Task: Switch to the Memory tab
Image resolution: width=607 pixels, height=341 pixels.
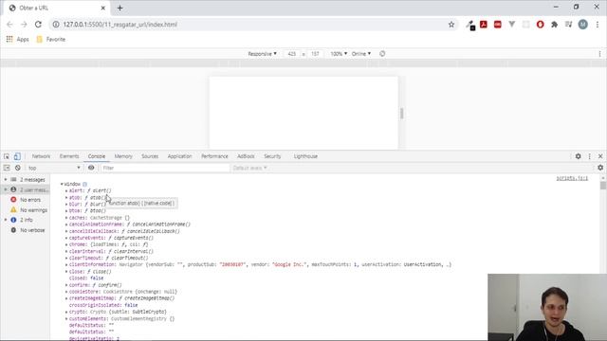Action: tap(123, 156)
